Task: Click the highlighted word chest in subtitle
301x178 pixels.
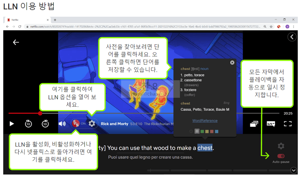Action: pos(205,148)
